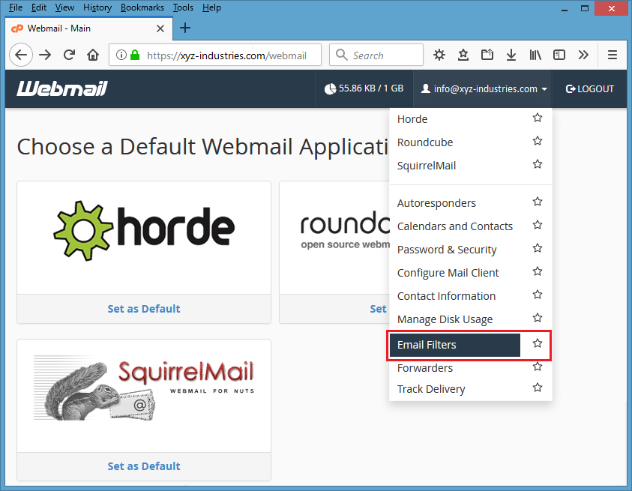The height and width of the screenshot is (491, 632).
Task: Favorite Horde with its star
Action: pyautogui.click(x=538, y=118)
